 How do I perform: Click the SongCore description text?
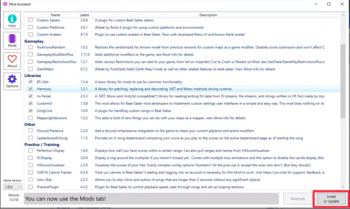[133, 111]
